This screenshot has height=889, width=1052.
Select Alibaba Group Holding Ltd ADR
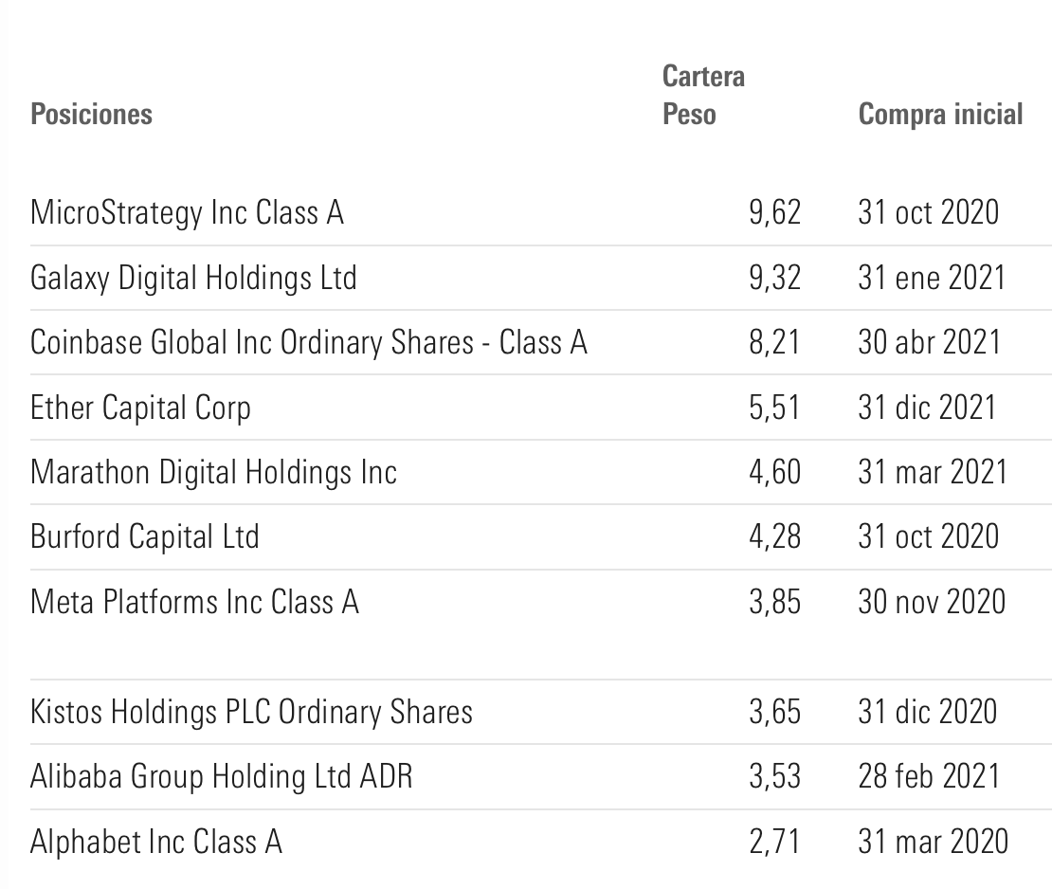tap(221, 777)
